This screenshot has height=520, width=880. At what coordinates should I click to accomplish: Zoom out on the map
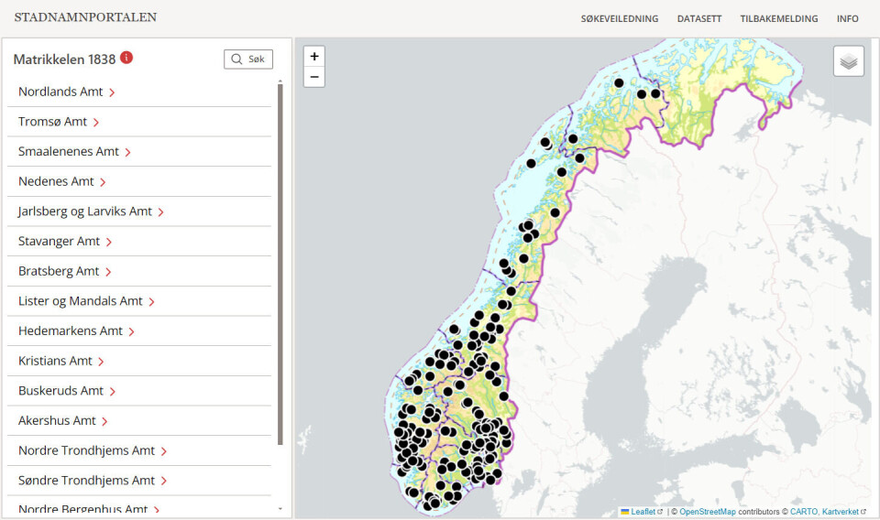[x=314, y=77]
